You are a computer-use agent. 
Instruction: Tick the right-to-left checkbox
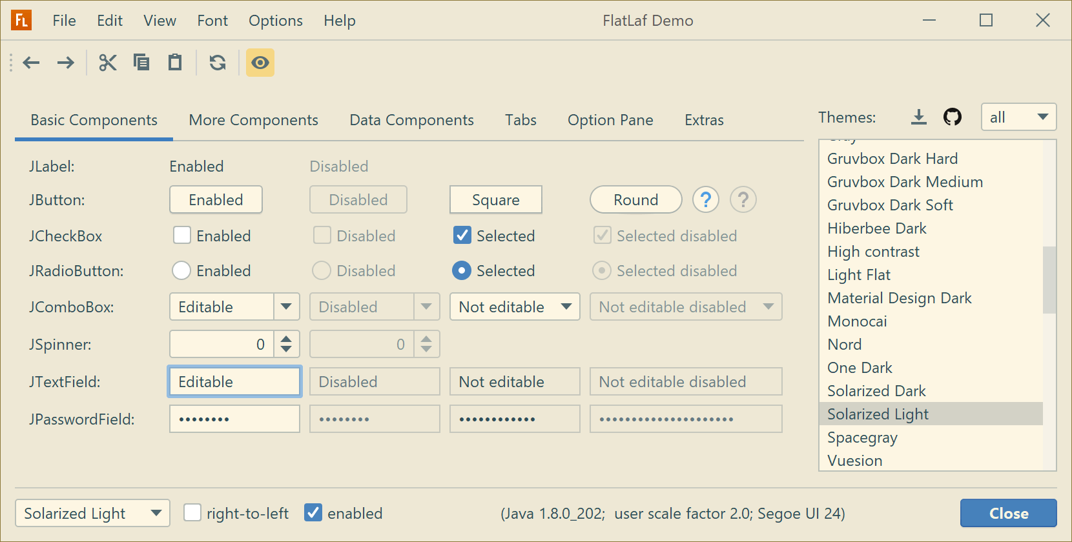[x=192, y=513]
